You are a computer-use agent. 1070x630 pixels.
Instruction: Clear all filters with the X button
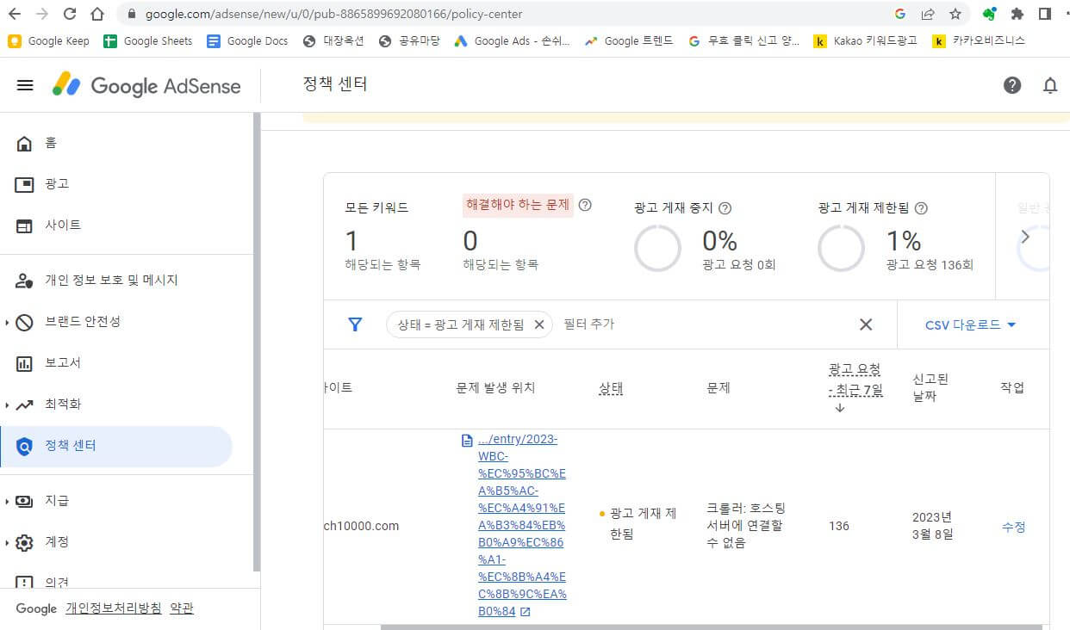click(x=866, y=324)
